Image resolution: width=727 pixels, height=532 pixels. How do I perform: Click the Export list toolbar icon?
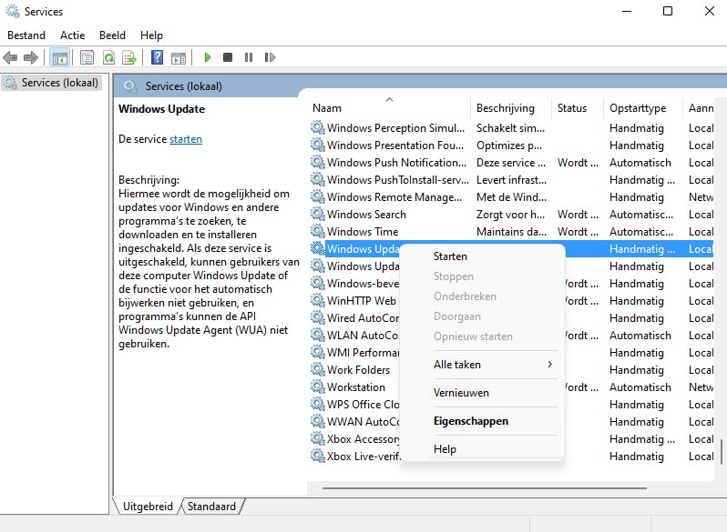point(129,57)
